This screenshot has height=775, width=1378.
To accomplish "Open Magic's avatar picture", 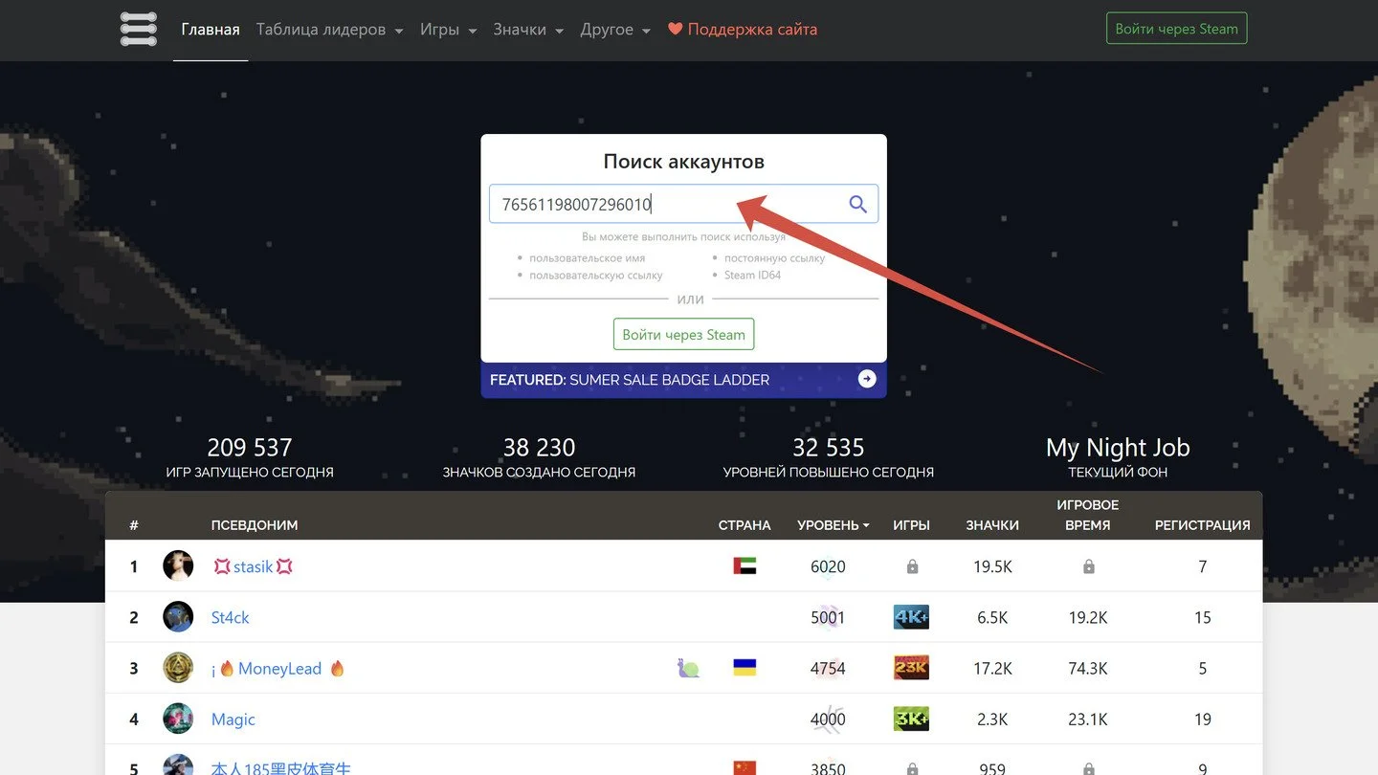I will pyautogui.click(x=178, y=719).
